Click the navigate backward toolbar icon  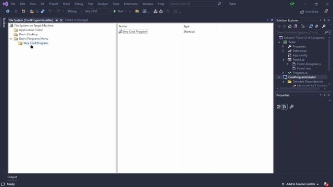click(x=8, y=11)
